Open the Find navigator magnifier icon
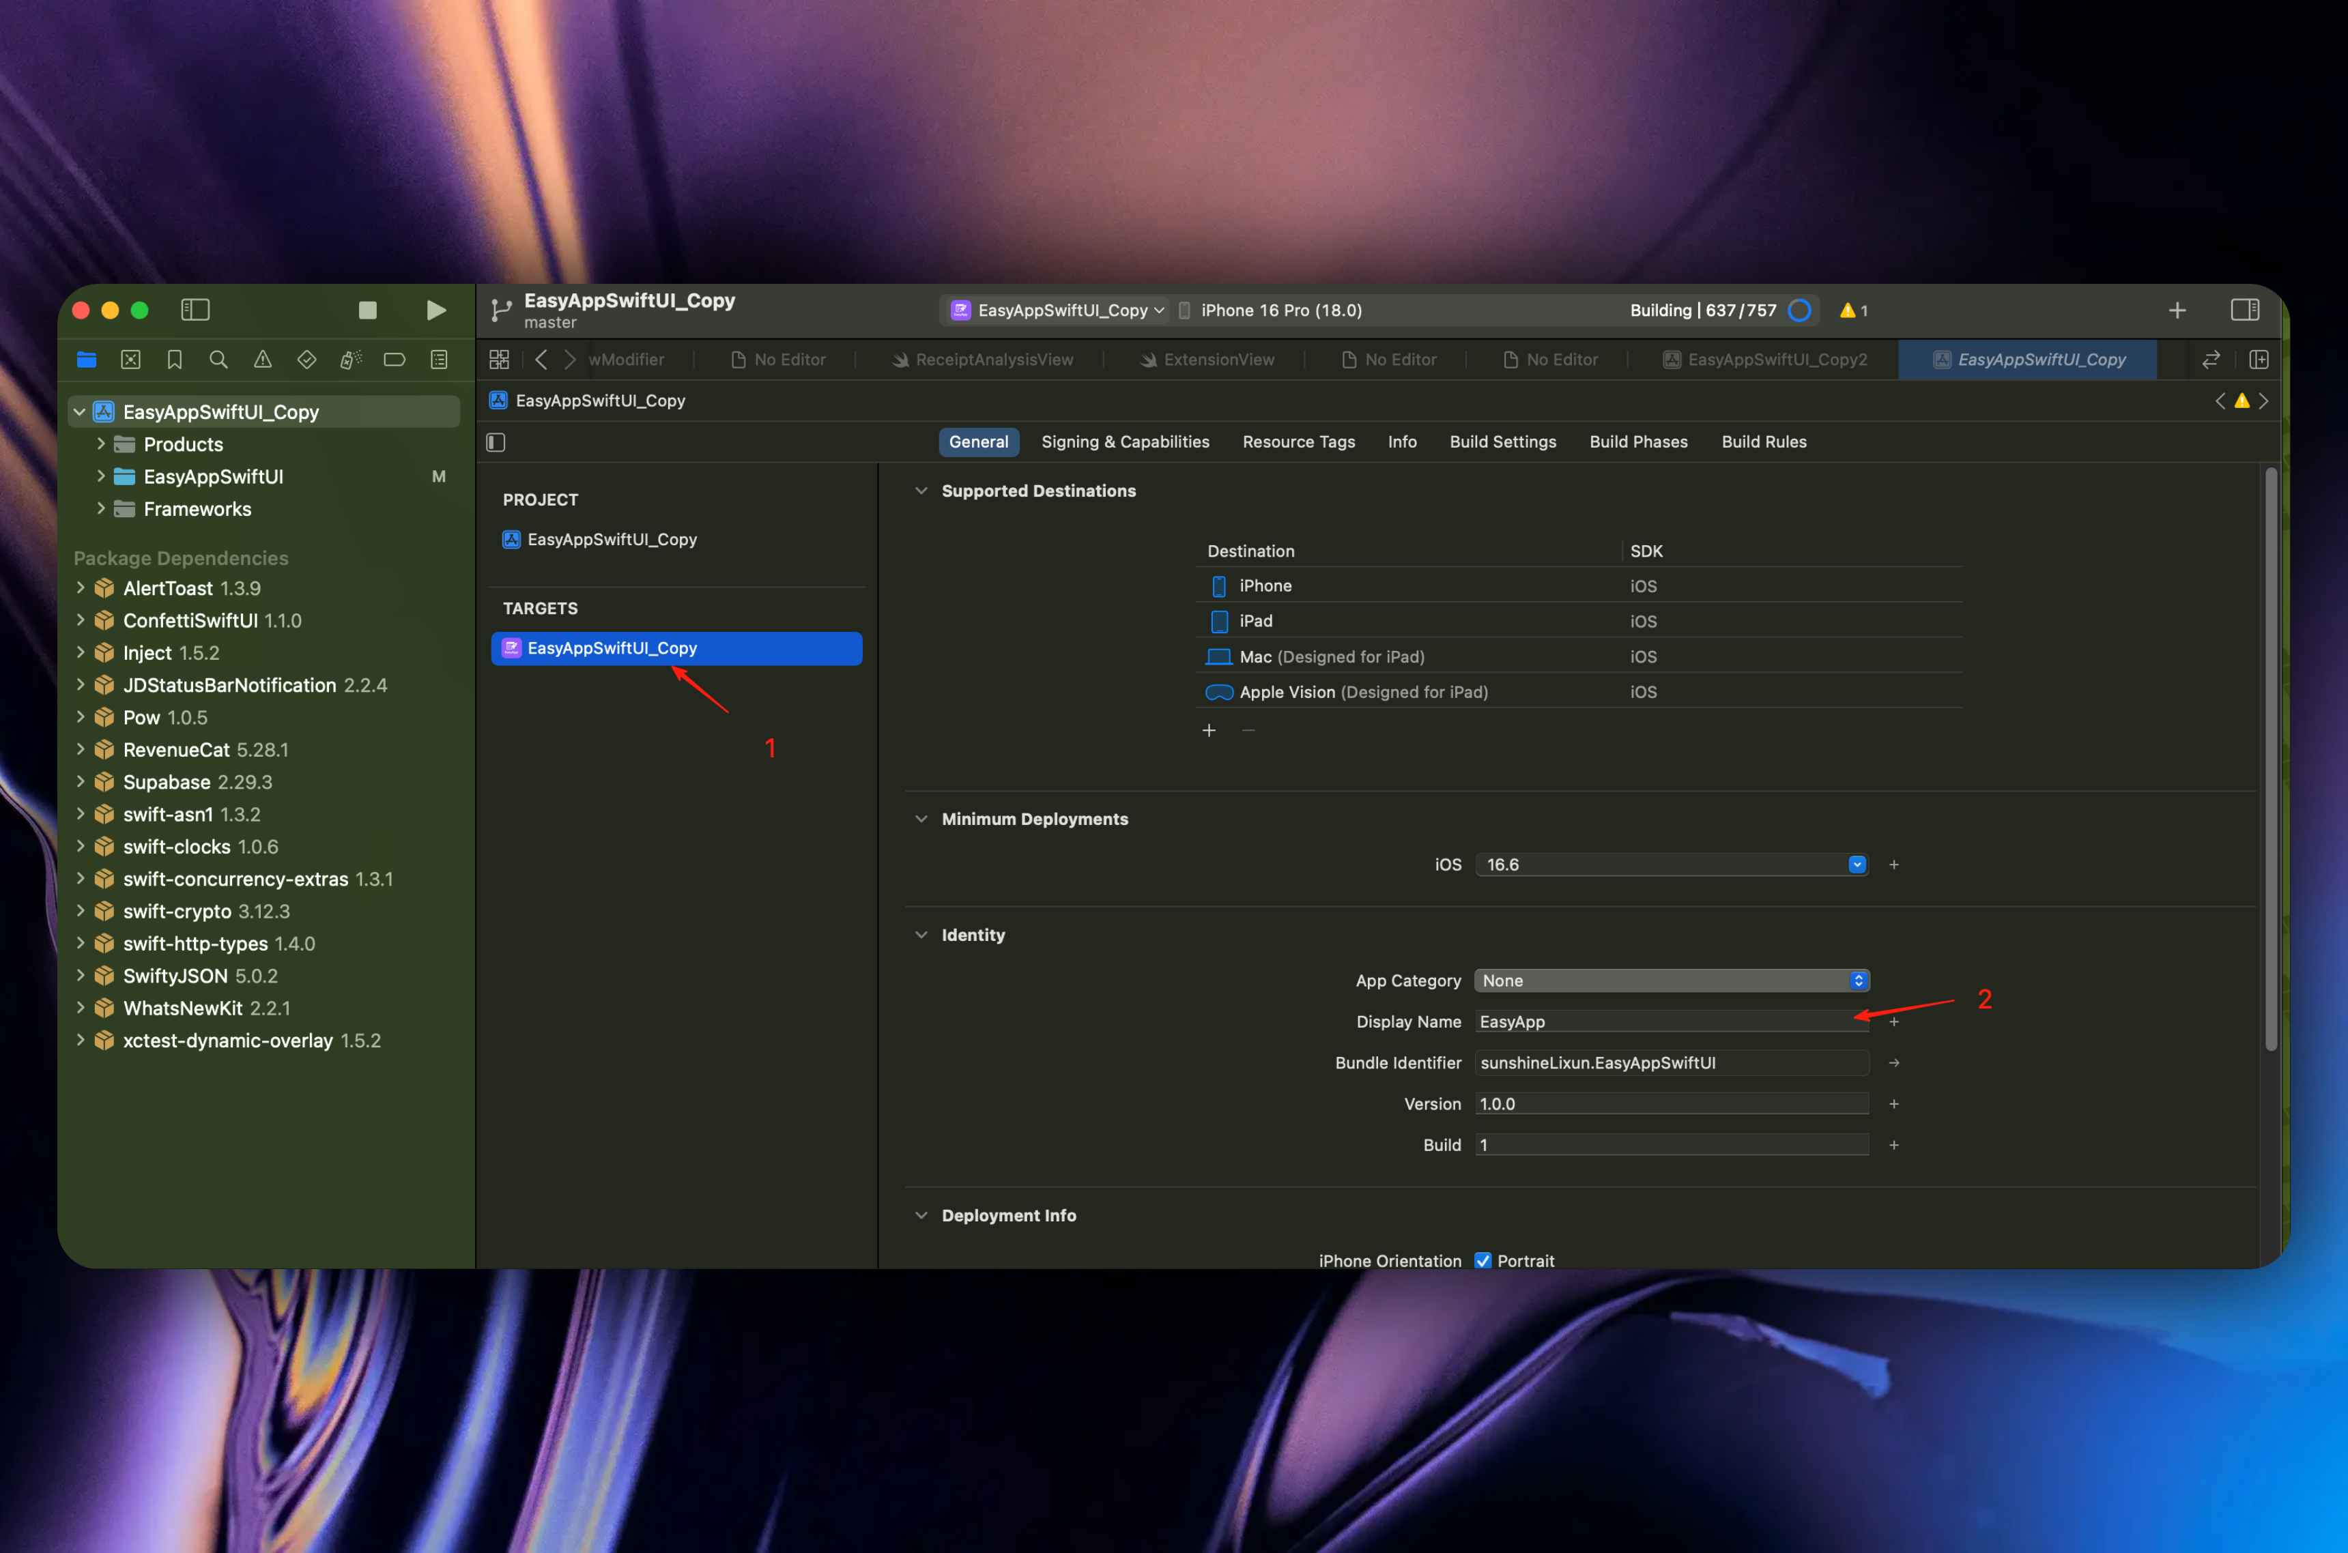Image resolution: width=2348 pixels, height=1553 pixels. pyautogui.click(x=219, y=360)
